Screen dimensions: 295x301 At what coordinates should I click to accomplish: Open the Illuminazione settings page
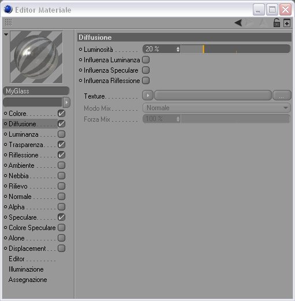click(x=26, y=269)
